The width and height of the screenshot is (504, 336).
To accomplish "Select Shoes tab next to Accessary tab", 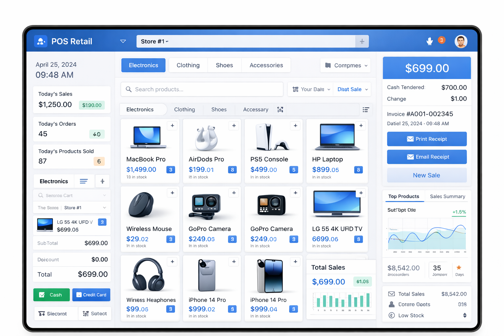I will click(x=219, y=110).
